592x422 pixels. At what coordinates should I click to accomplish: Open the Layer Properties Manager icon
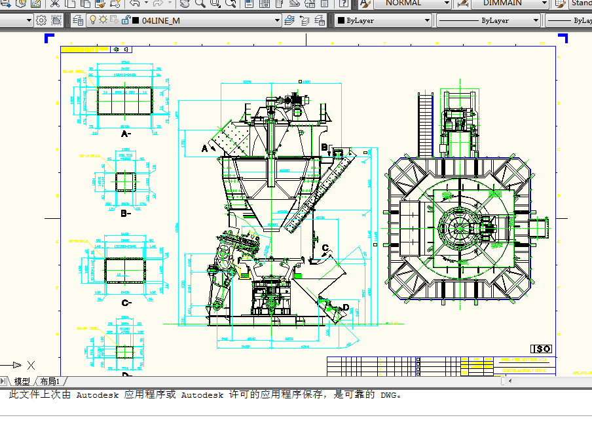[x=78, y=20]
